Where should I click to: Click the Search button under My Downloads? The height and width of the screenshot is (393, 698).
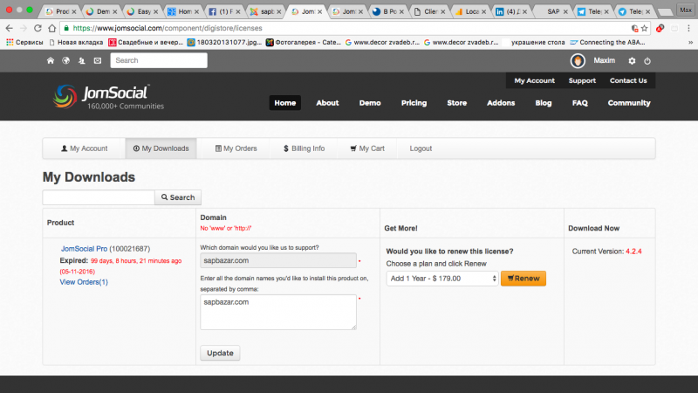pos(178,197)
